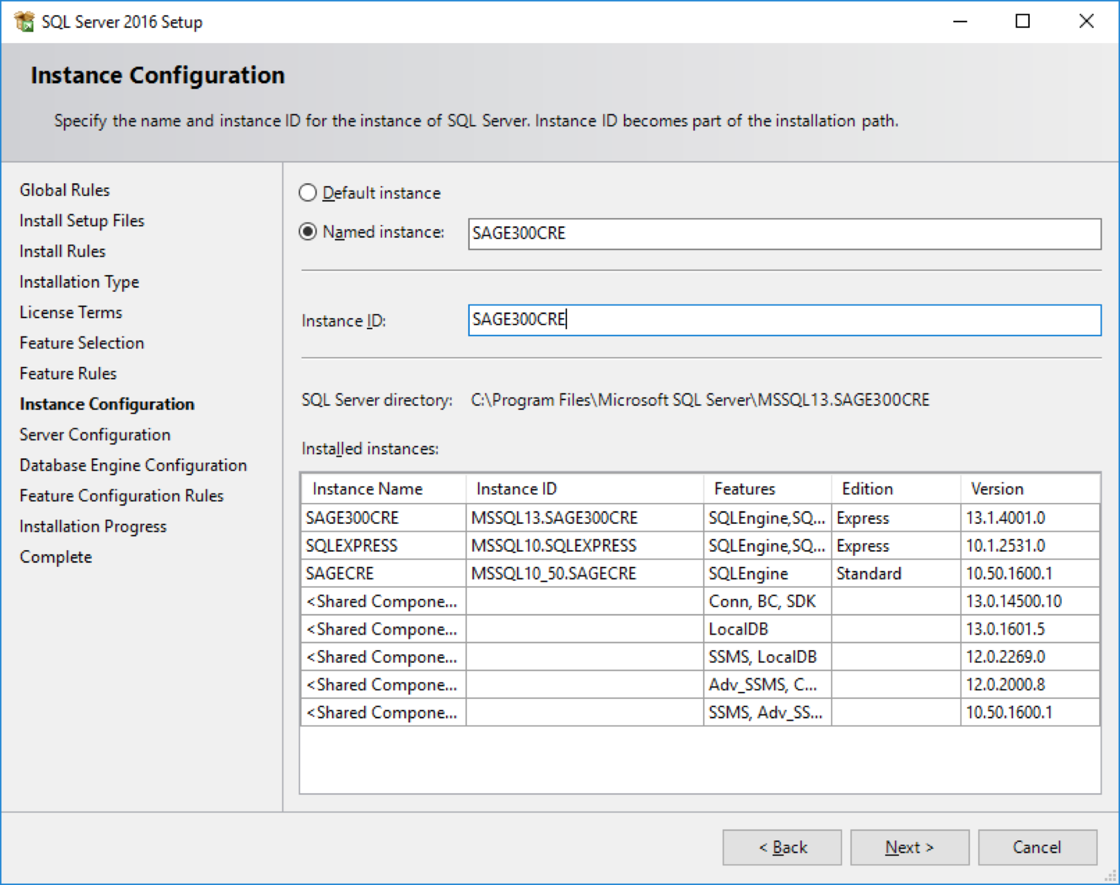Select Complete step in sidebar

56,557
